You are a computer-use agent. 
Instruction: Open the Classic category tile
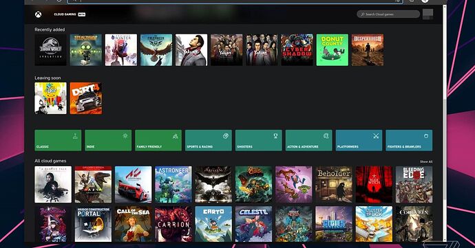(58, 140)
